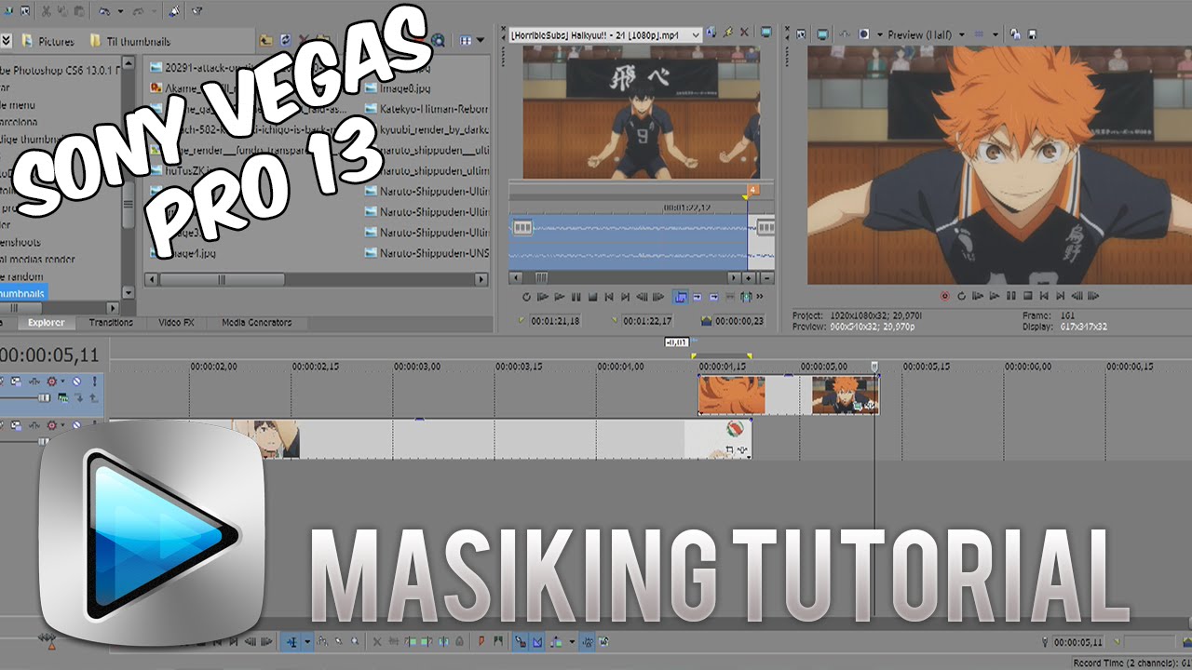Click the Preview on External Monitor icon

(x=822, y=34)
